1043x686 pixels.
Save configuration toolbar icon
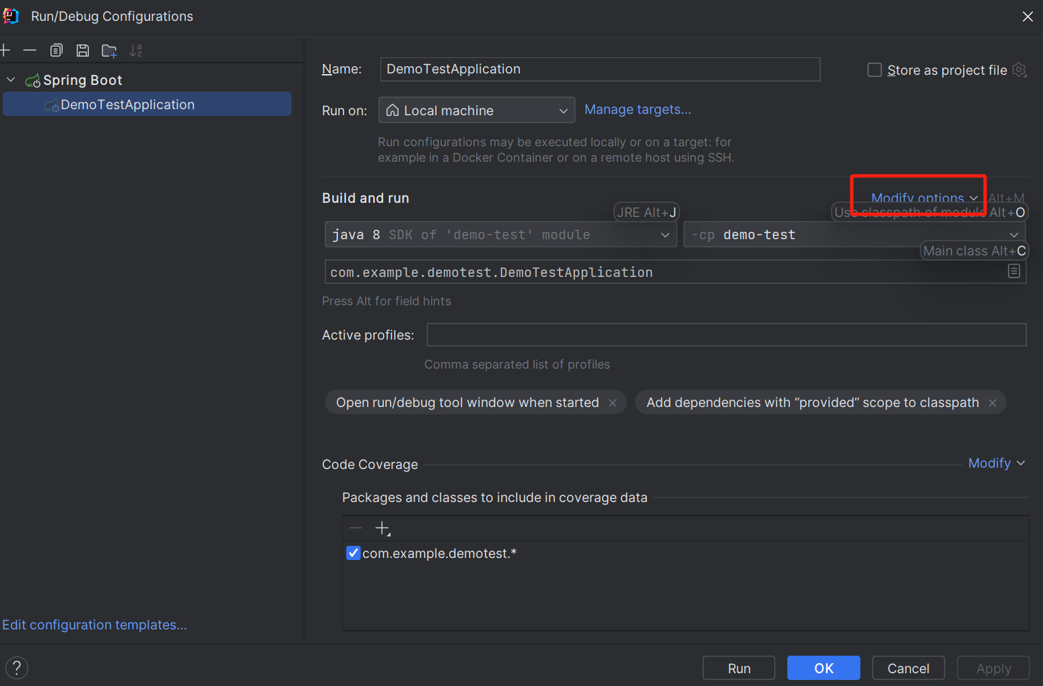82,50
